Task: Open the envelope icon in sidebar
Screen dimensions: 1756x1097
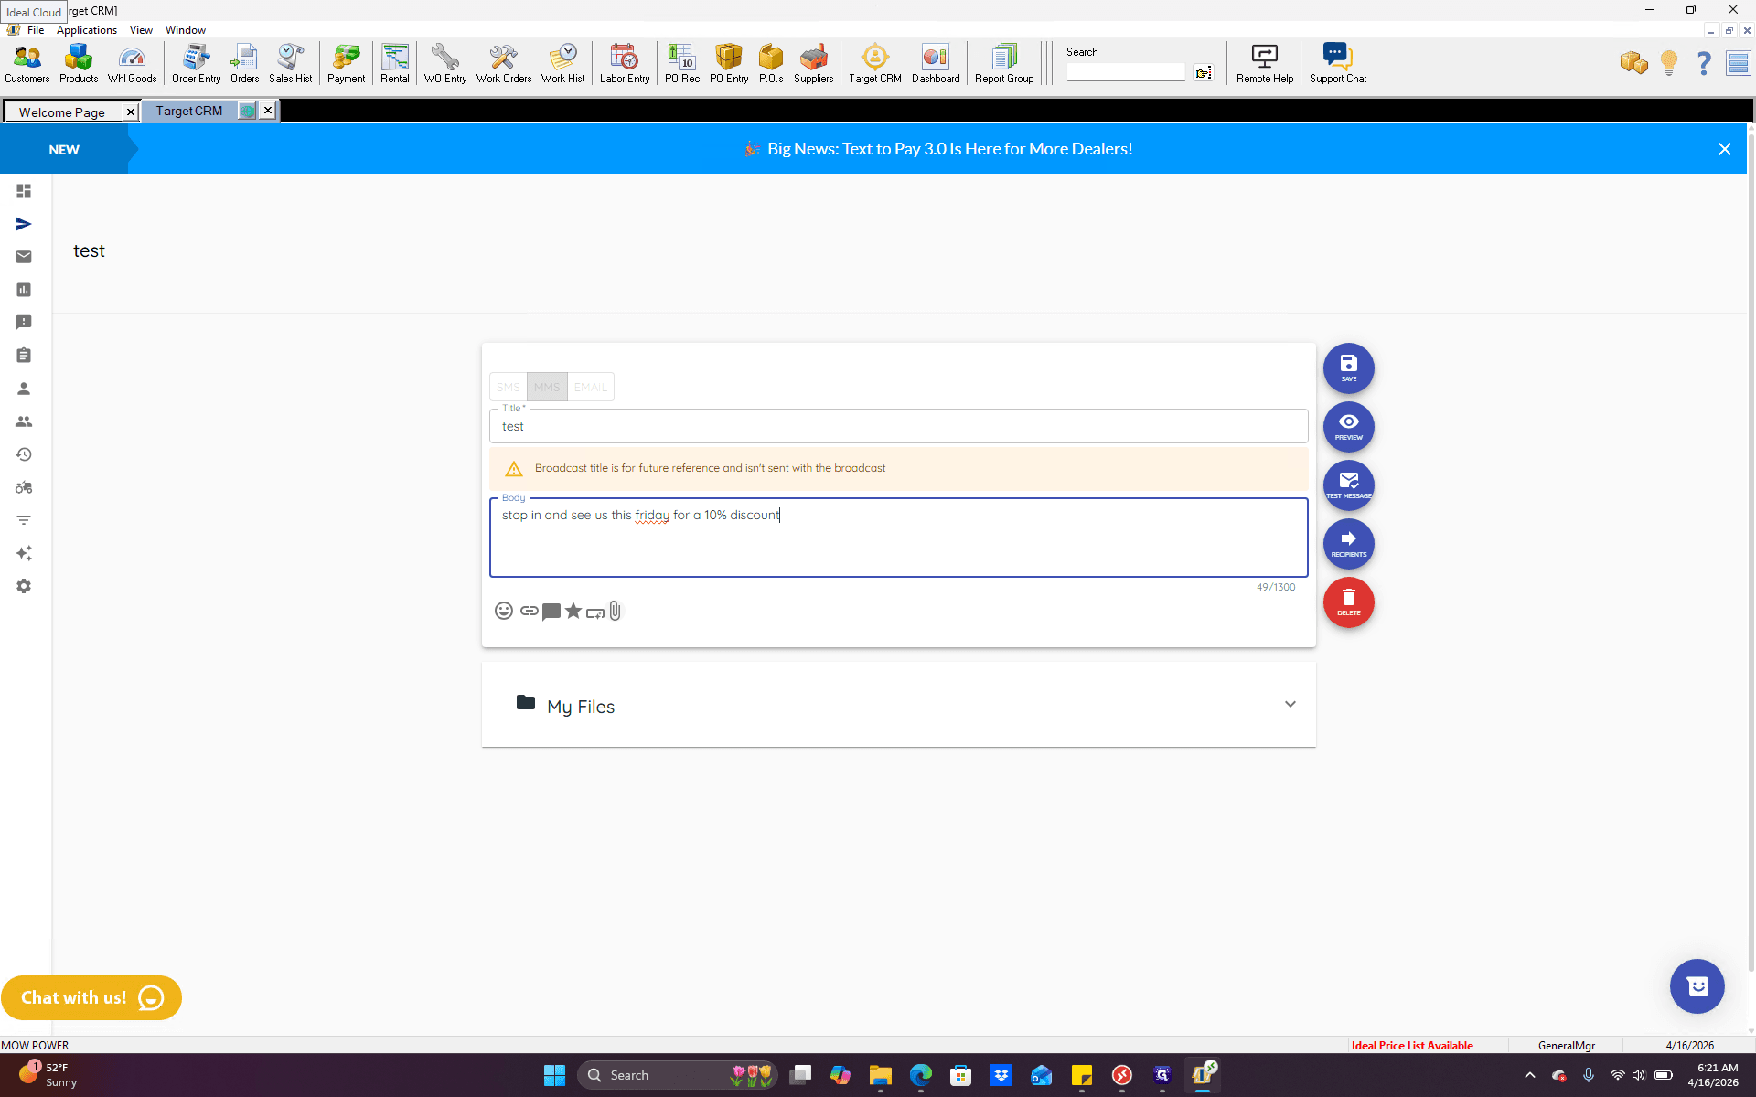Action: click(x=24, y=257)
